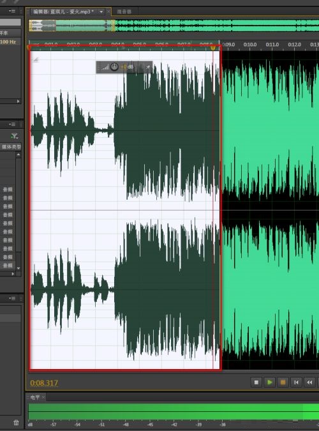This screenshot has height=431, width=319.
Task: Click the playhead marker on the time ruler
Action: (213, 48)
